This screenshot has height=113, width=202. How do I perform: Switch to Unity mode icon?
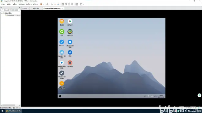pyautogui.click(x=72, y=4)
